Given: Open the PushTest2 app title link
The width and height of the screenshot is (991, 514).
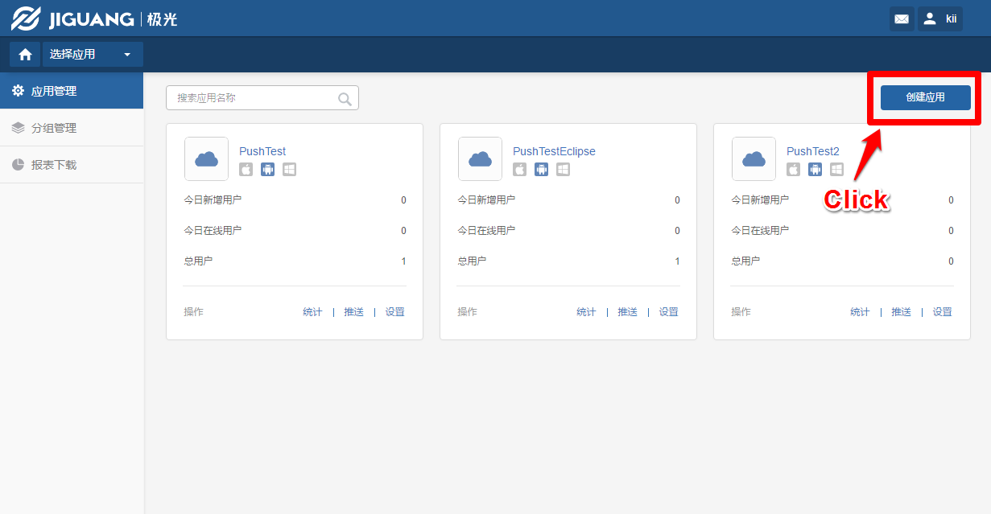Looking at the screenshot, I should (813, 151).
